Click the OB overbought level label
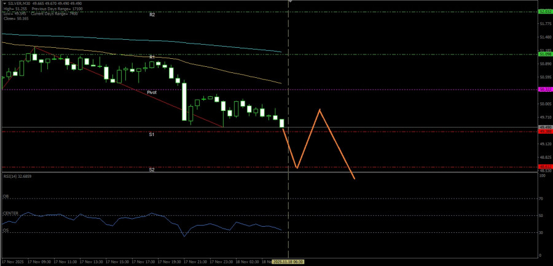This screenshot has width=553, height=266. (6, 196)
